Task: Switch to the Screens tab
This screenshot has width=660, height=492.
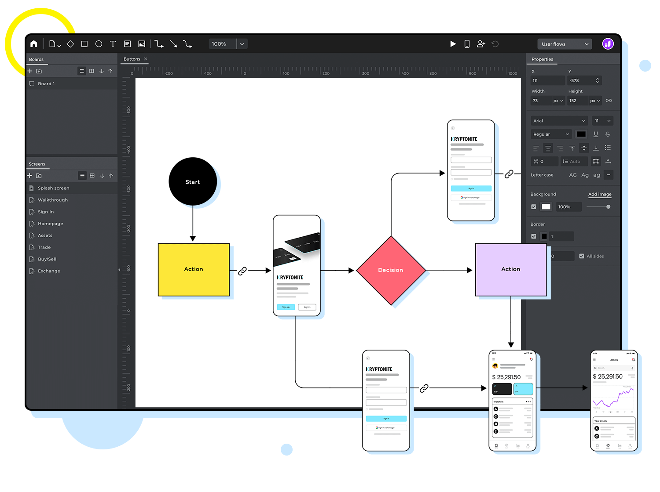Action: [x=37, y=164]
